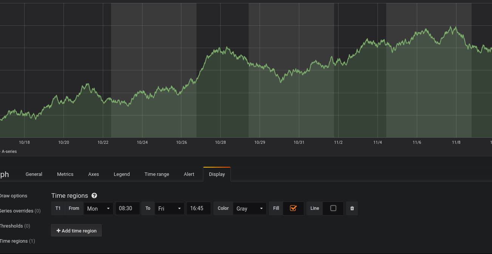Open the Metrics tab
This screenshot has width=492, height=254.
(65, 174)
